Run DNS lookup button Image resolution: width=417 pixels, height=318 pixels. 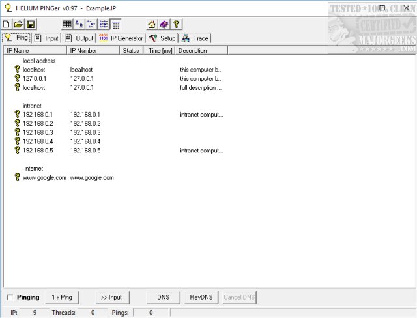163,297
